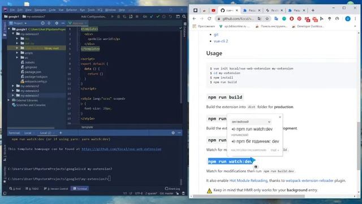Click the translate bubble icon below selected text

(x=256, y=167)
